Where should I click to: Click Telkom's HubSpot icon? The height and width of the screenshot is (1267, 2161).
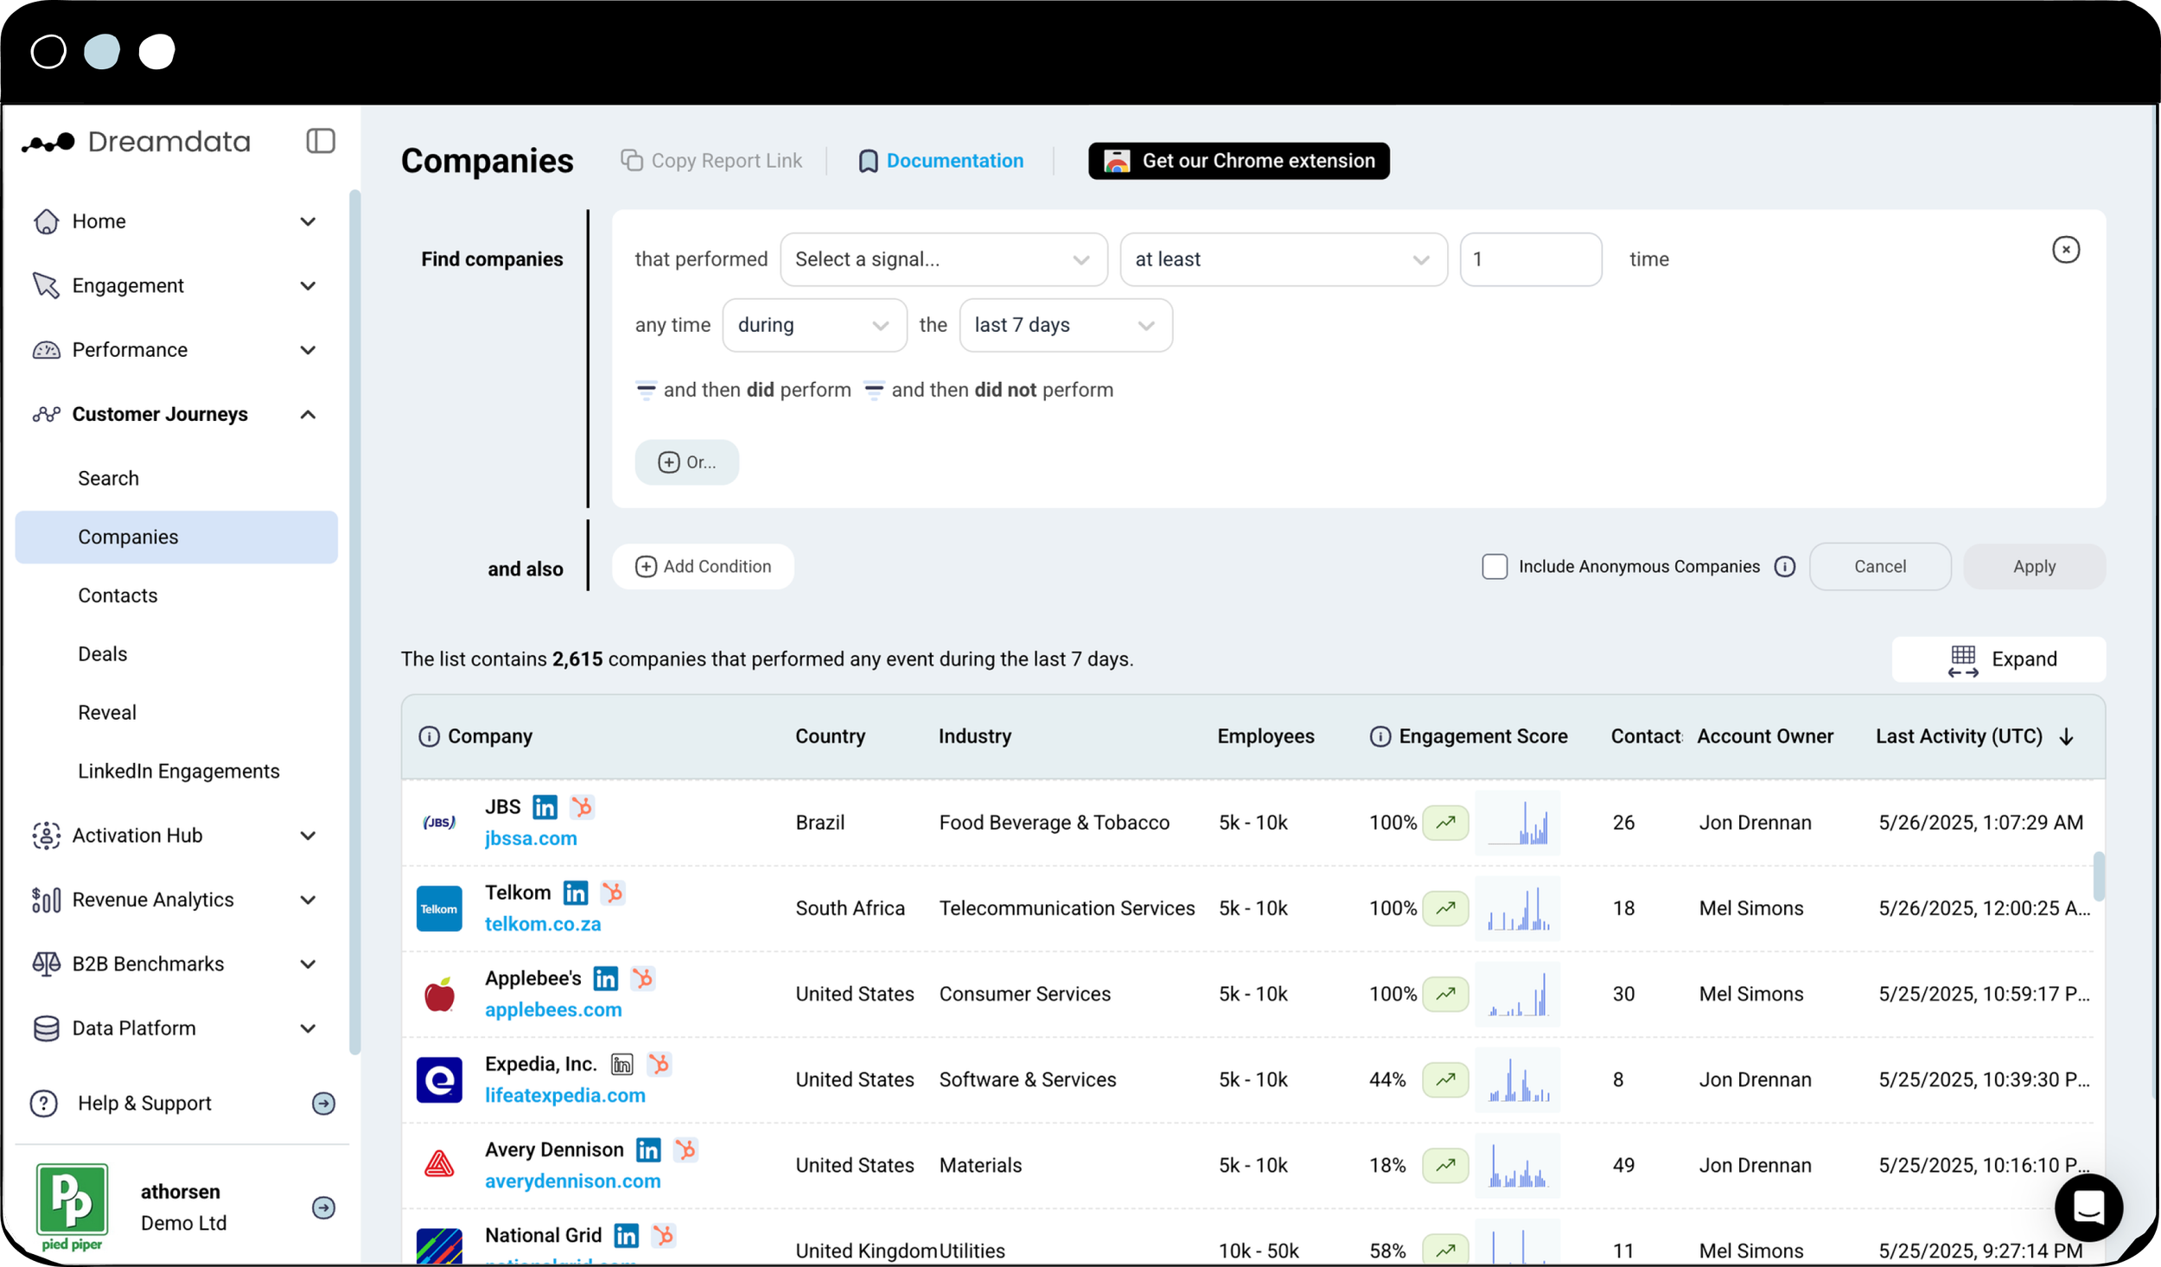613,893
